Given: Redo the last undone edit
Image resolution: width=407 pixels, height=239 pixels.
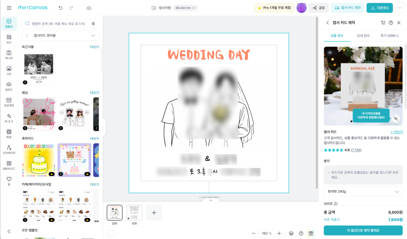Looking at the screenshot, I should click(x=71, y=8).
